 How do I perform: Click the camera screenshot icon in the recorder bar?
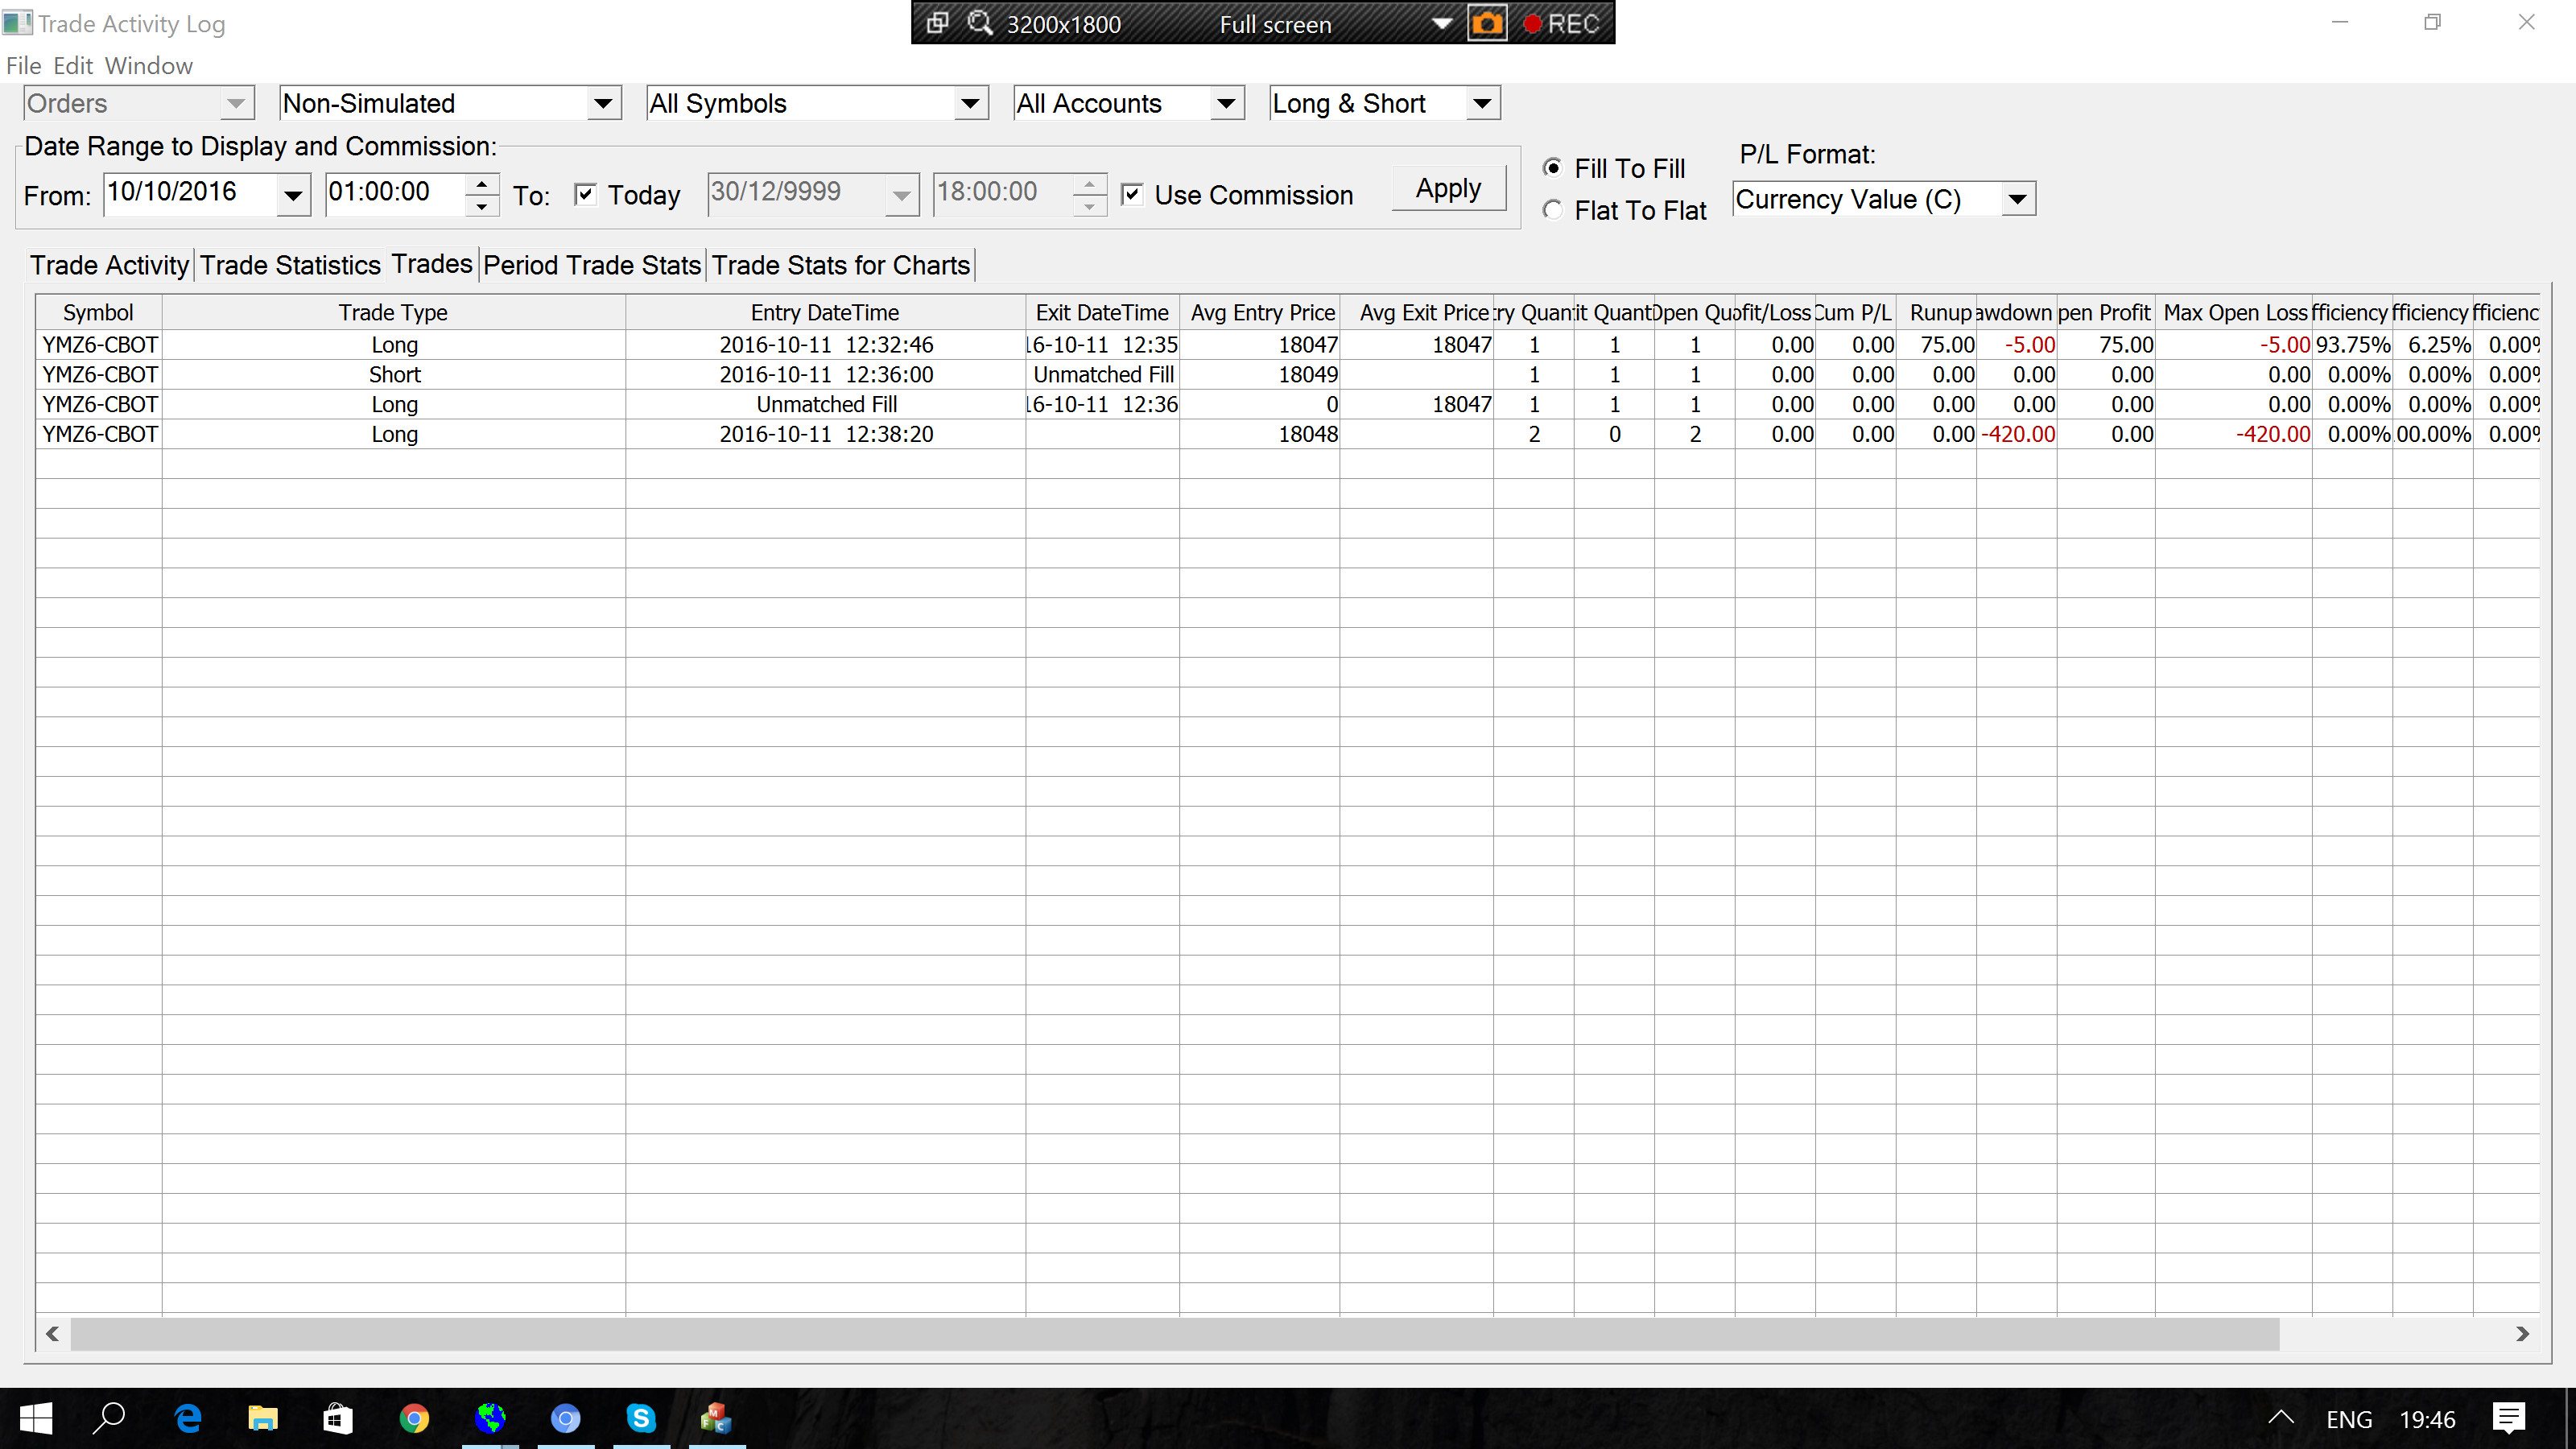pos(1486,23)
